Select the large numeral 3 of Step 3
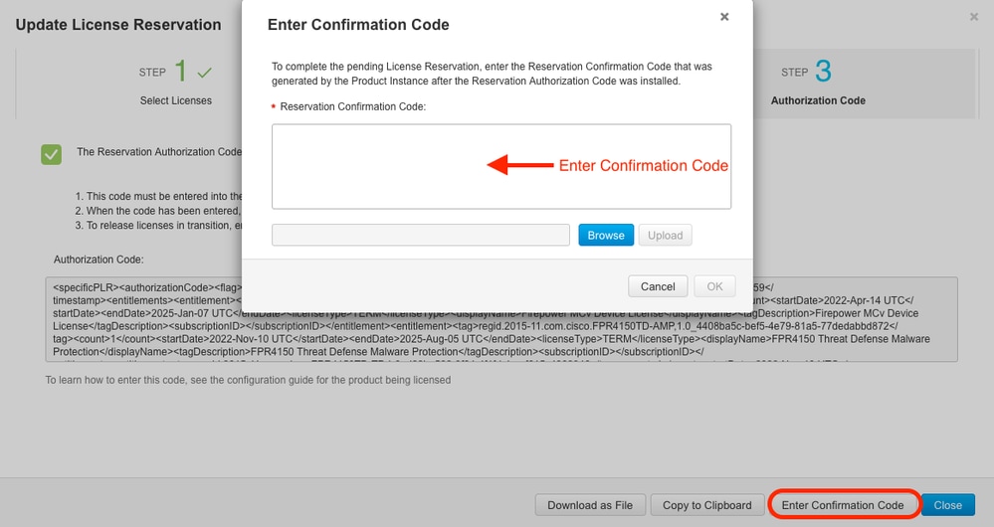The image size is (994, 527). [823, 71]
